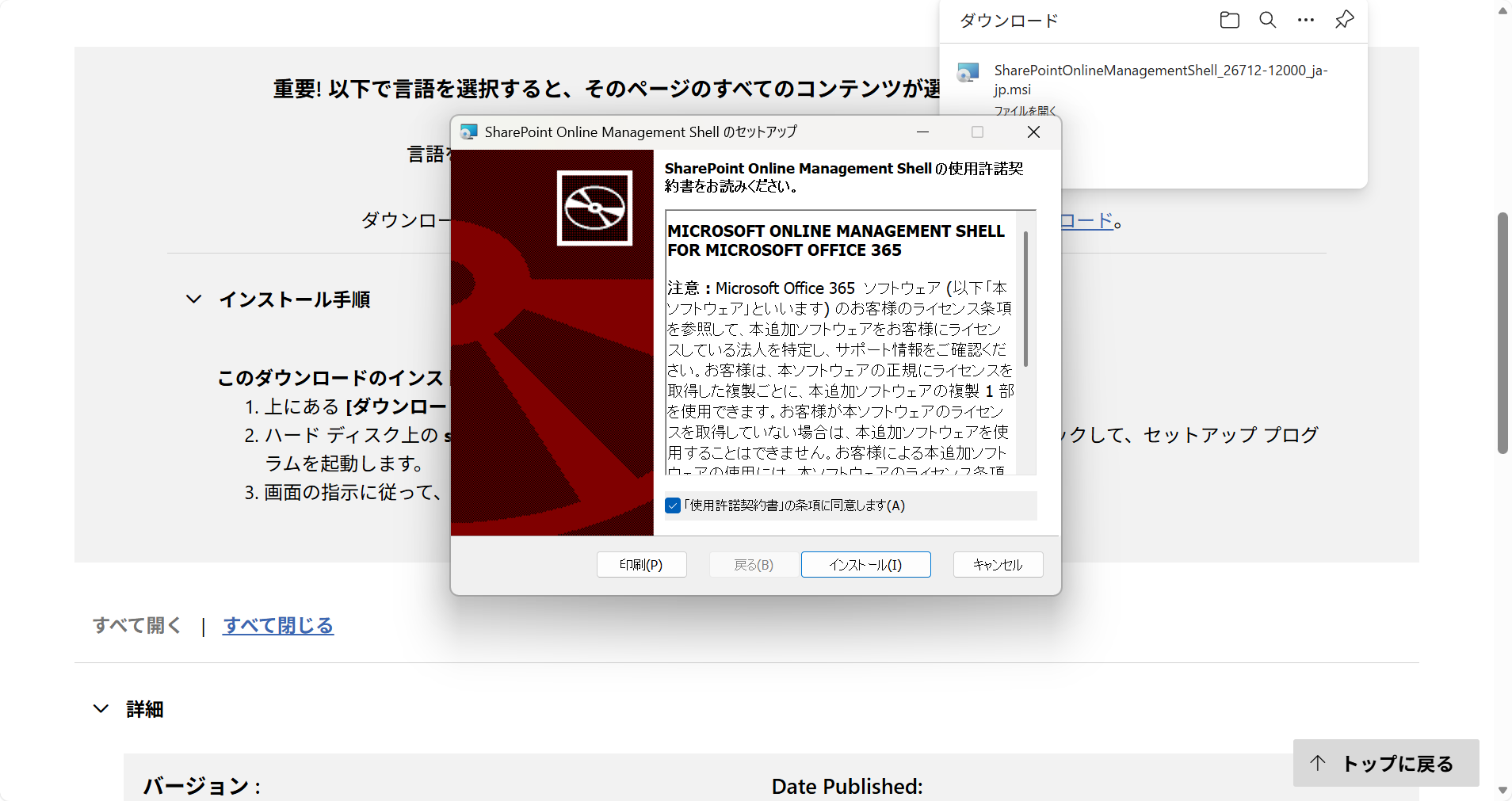Click the setup dialog title bar icon
The height and width of the screenshot is (801, 1512).
coord(468,132)
